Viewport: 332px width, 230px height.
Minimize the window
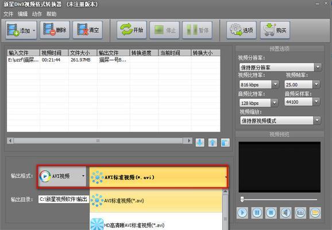(x=318, y=3)
